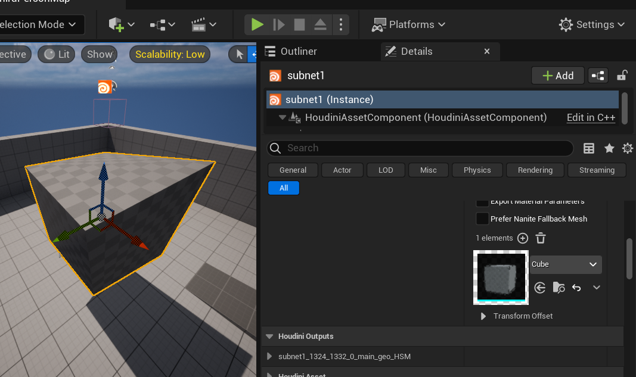
Task: Select the Physics category filter
Action: [477, 170]
